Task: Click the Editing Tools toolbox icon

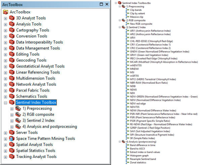Action: pyautogui.click(x=12, y=54)
